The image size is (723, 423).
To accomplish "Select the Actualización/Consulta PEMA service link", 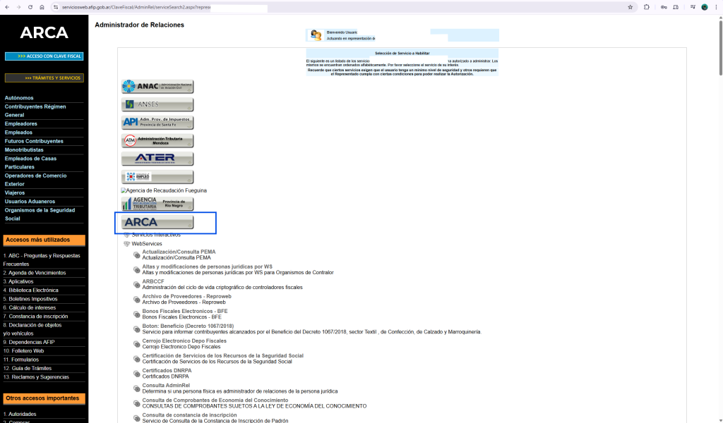I will (179, 252).
